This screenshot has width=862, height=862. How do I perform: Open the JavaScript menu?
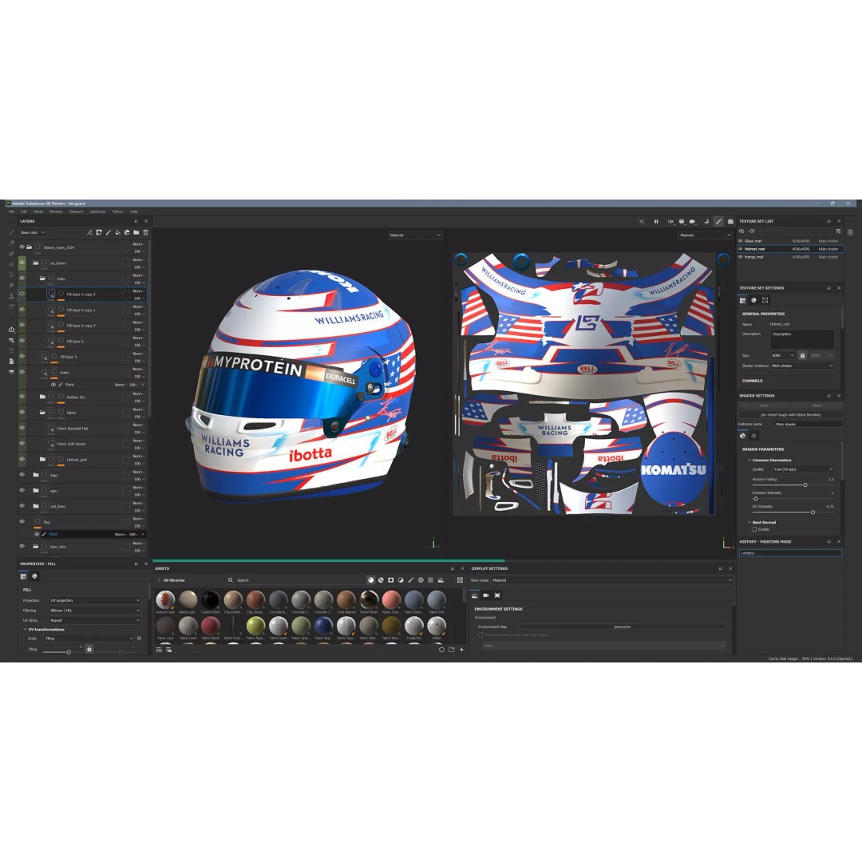point(99,212)
